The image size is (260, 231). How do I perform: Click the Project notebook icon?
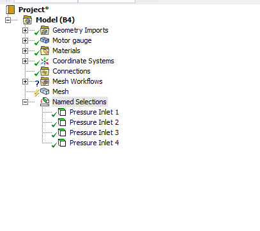click(x=10, y=10)
